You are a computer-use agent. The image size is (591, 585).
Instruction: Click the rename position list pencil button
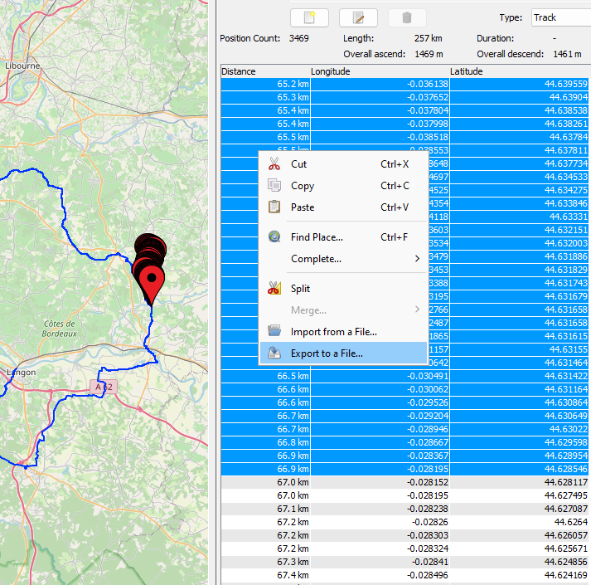coord(358,17)
